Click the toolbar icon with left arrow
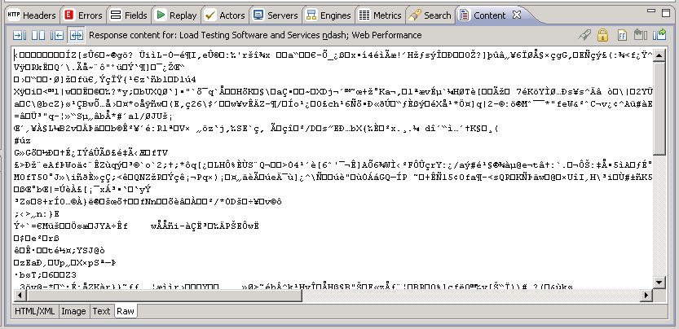 tap(57, 35)
